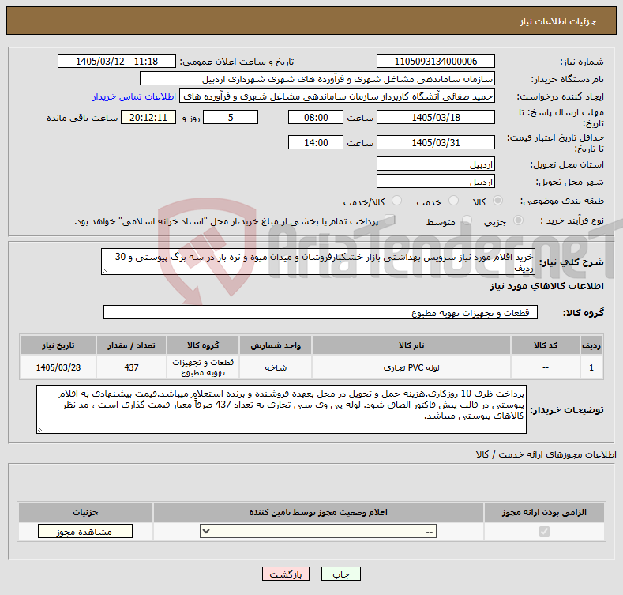
Task: Click the شرح کلی نیاز text area
Action: click(x=318, y=262)
